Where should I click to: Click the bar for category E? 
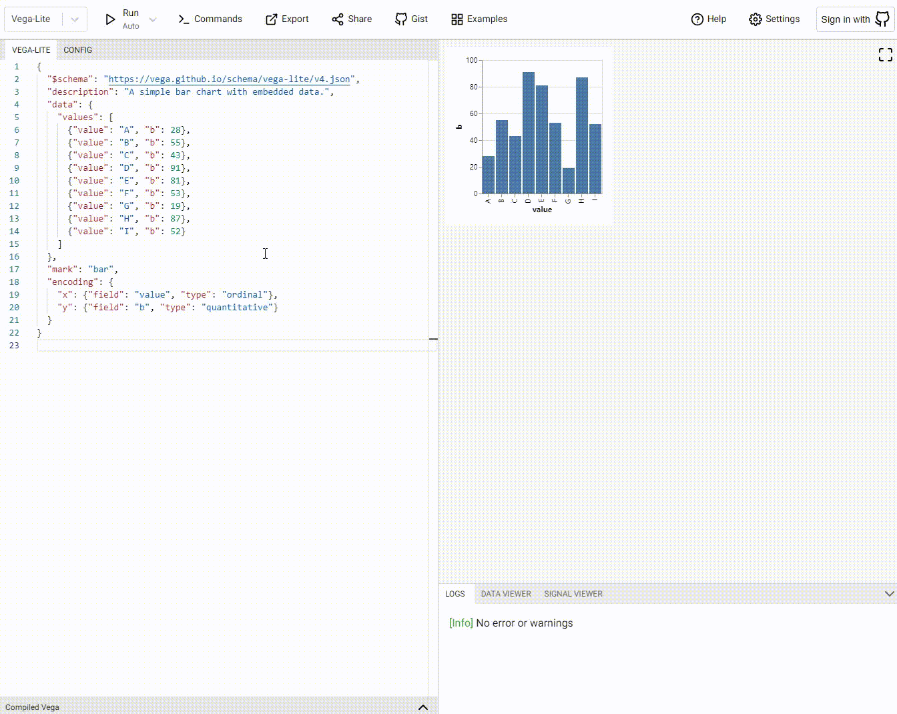(542, 139)
